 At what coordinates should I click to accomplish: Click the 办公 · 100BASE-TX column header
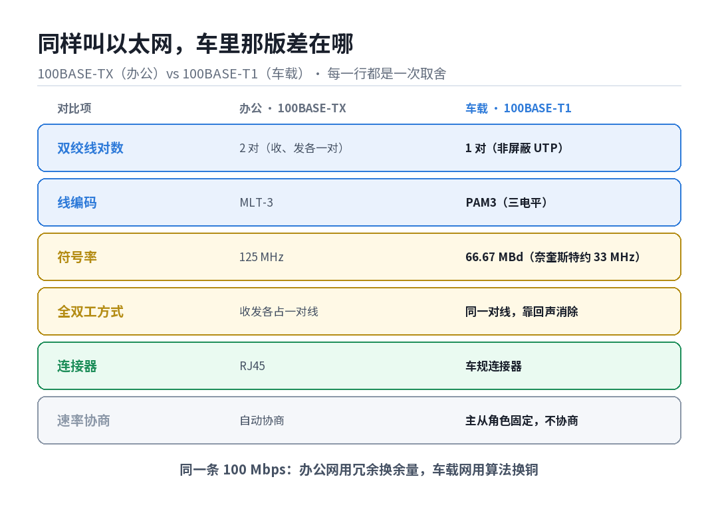tap(293, 108)
